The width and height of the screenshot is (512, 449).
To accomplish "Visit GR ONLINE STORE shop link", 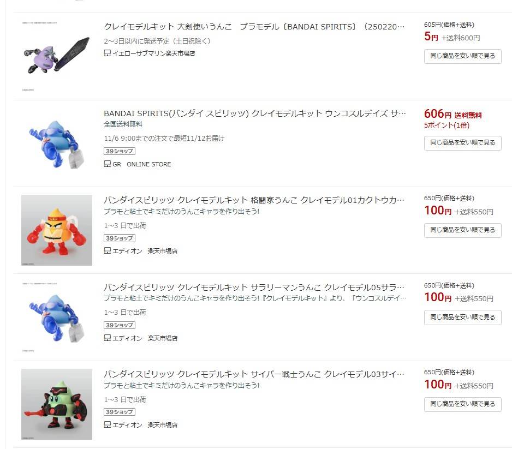I will pos(142,164).
